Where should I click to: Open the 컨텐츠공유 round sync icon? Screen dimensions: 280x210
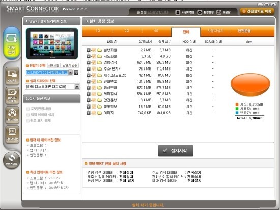tap(12, 160)
